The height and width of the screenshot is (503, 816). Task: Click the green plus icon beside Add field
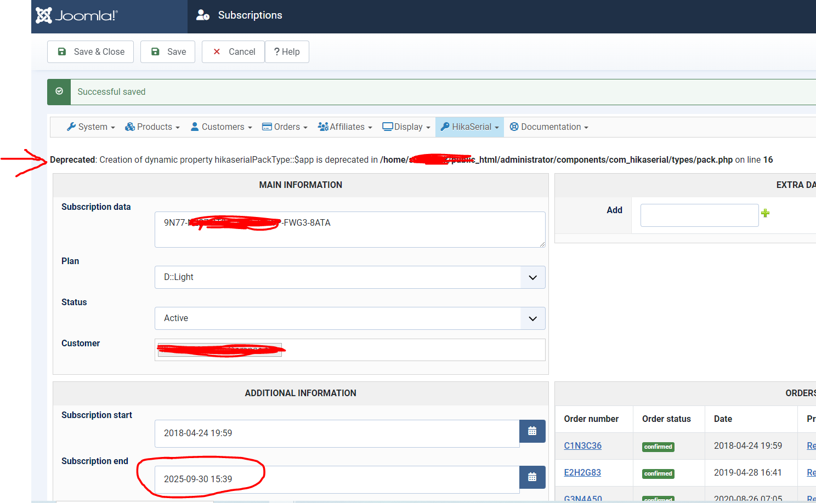click(765, 213)
